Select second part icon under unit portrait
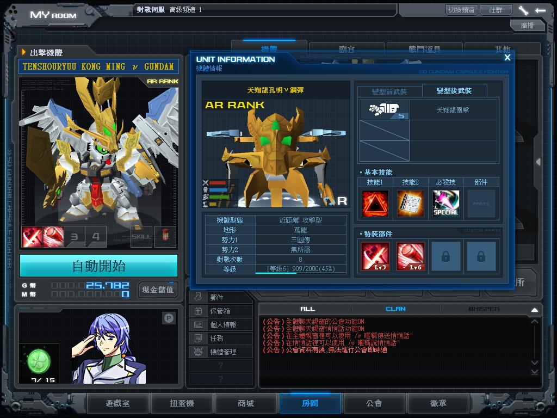This screenshot has width=557, height=418. click(53, 237)
